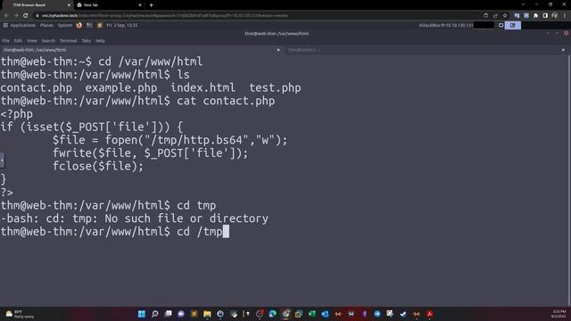Open browser profile avatar
Image resolution: width=571 pixels, height=321 pixels.
(x=555, y=16)
